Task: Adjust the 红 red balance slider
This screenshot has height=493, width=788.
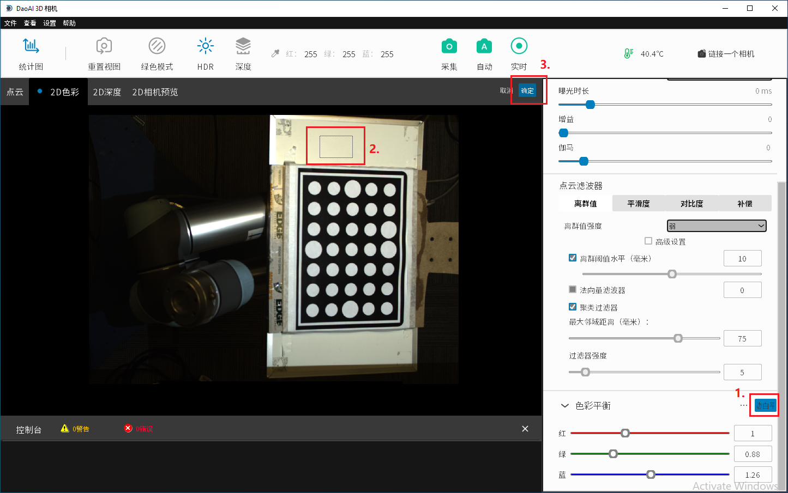Action: coord(625,433)
